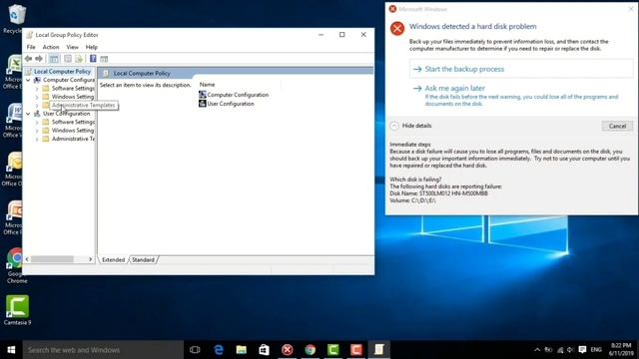Open the Action Center notification icon

click(x=582, y=350)
